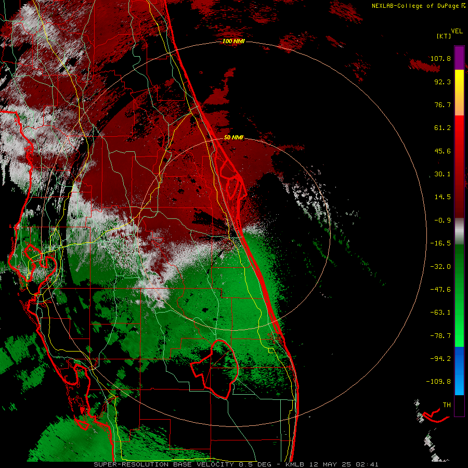Viewport: 468px width, 468px height.
Task: Select the 45.6 velocity scale value
Action: click(x=443, y=151)
